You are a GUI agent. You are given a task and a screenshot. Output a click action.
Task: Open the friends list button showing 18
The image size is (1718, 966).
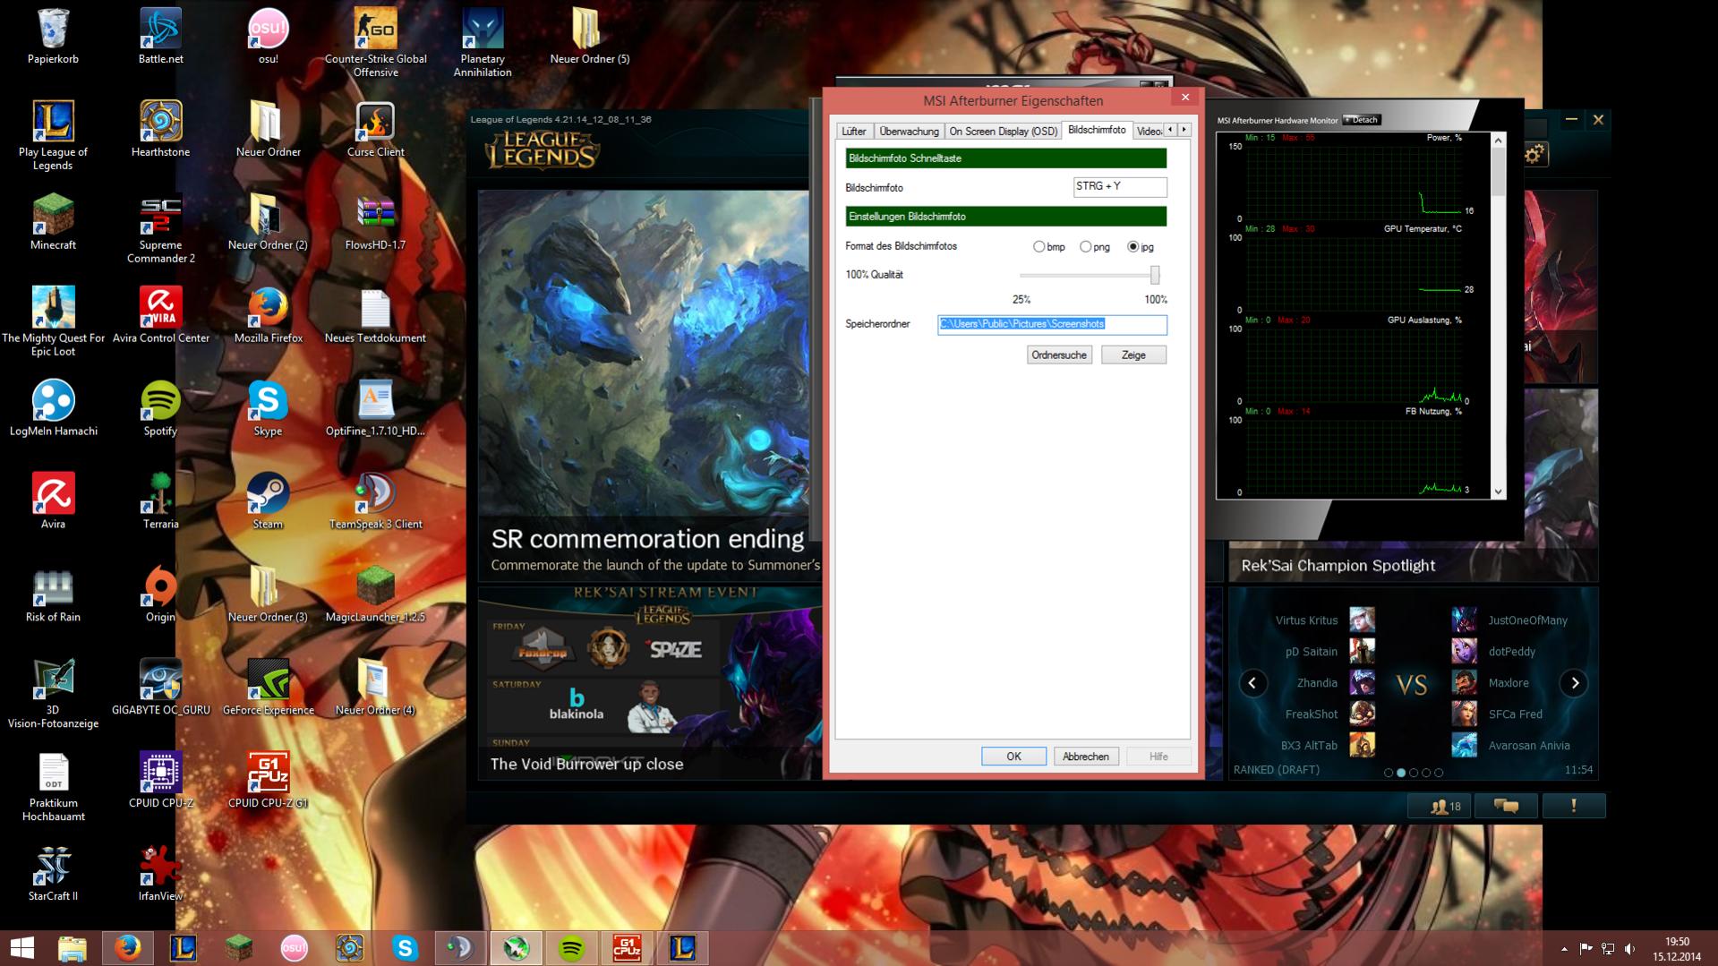click(1440, 807)
